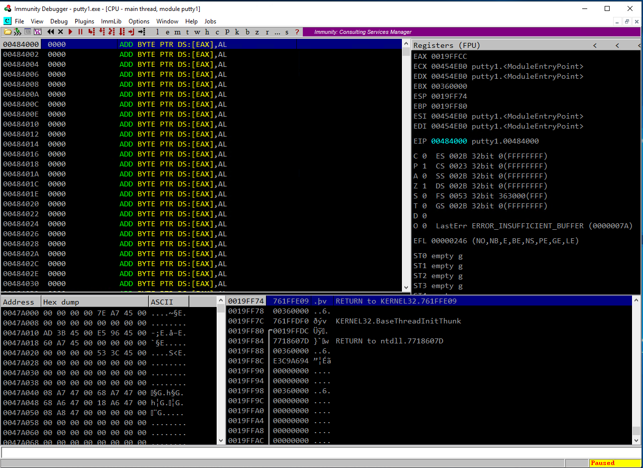
Task: Click the C flag value
Action: click(424, 156)
